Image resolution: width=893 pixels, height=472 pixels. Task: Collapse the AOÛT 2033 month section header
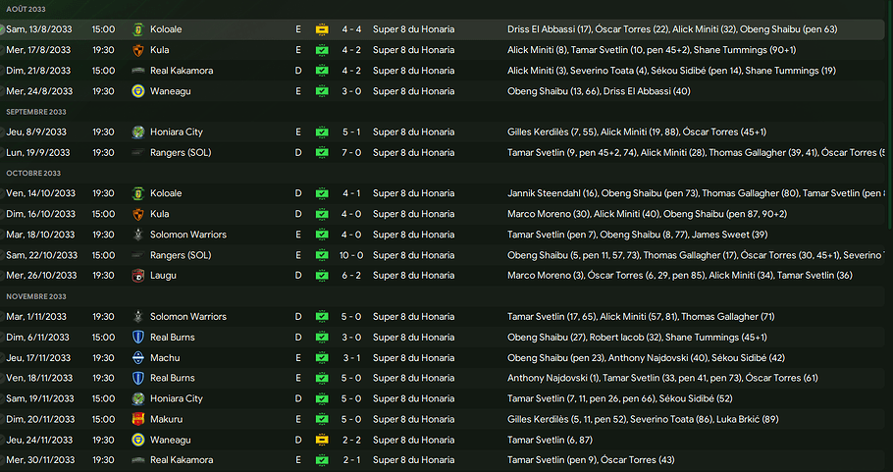[25, 8]
